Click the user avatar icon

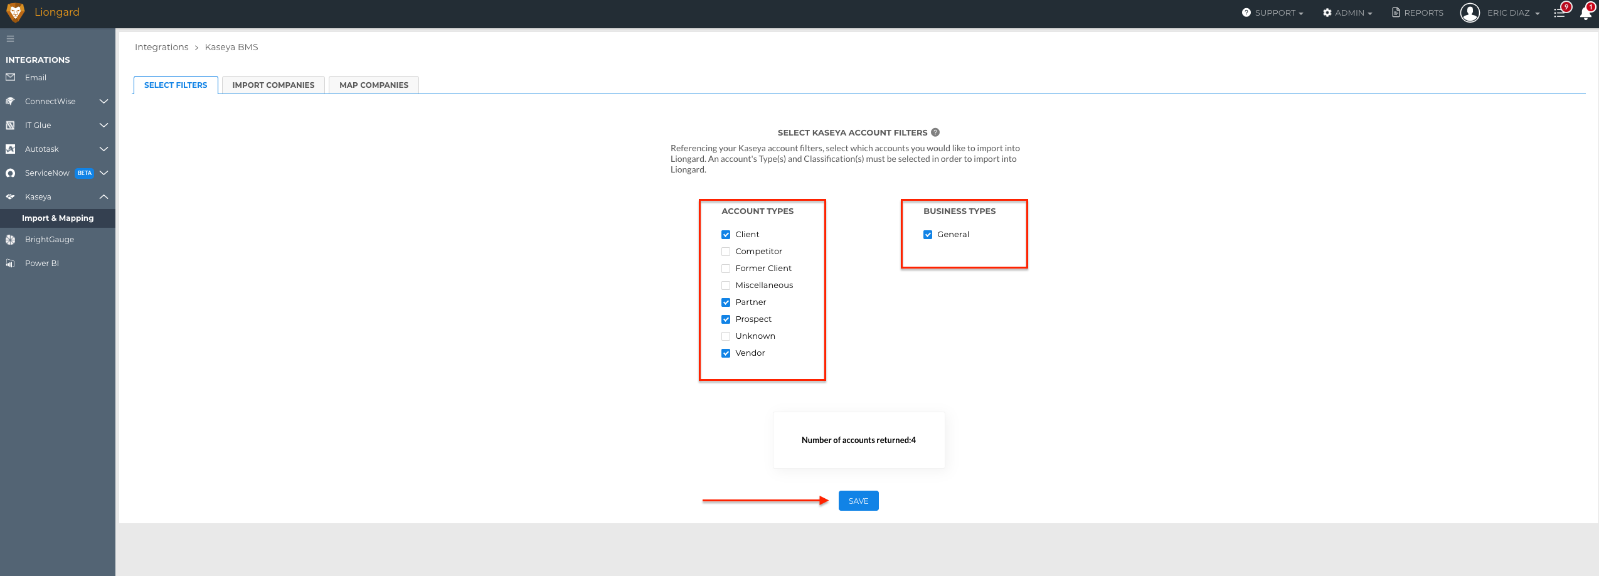pyautogui.click(x=1470, y=13)
